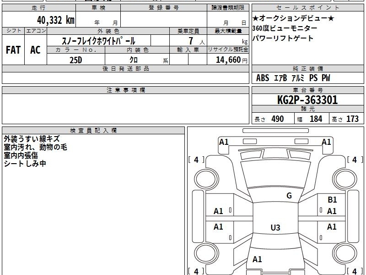Image resolution: width=366 pixels, height=275 pixels.
Task: Select height value 173
Action: tap(352, 119)
